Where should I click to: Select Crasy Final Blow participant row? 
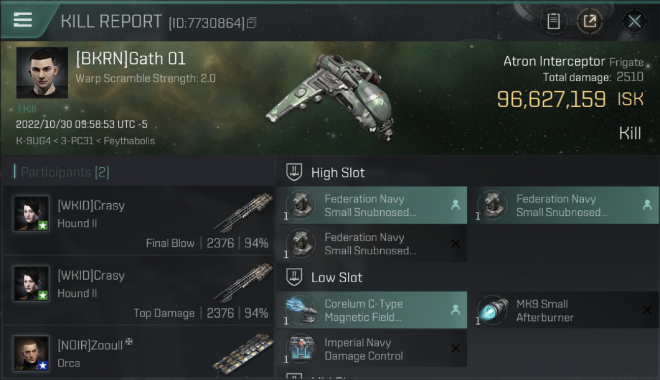coord(139,220)
